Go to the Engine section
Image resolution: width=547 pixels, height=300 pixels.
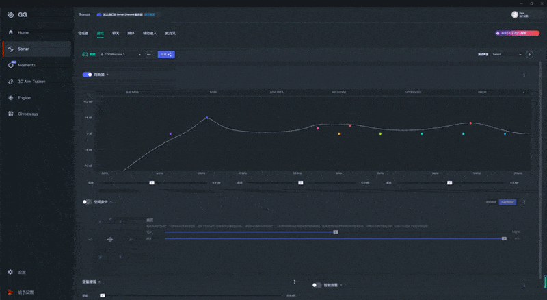coord(24,98)
